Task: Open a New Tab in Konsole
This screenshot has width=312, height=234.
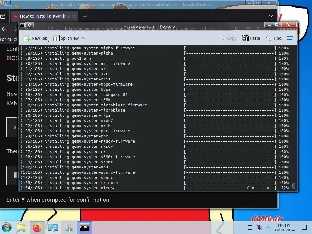Action: tap(35, 38)
